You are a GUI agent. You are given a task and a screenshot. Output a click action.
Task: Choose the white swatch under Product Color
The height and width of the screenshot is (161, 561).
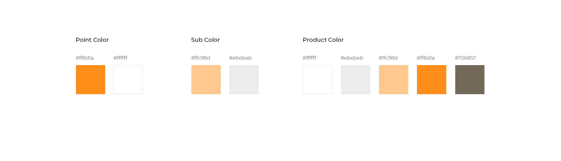(x=318, y=80)
